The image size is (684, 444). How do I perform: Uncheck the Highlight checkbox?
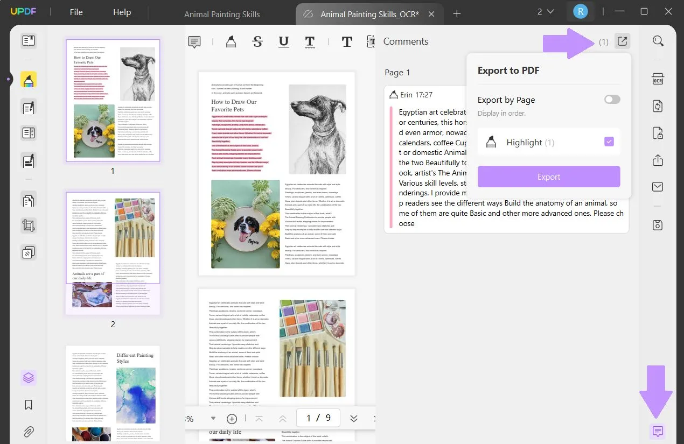[609, 142]
